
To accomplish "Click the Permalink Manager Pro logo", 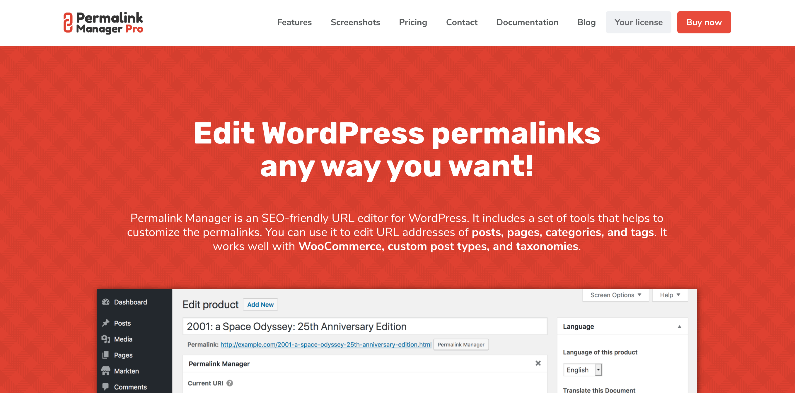I will tap(103, 23).
